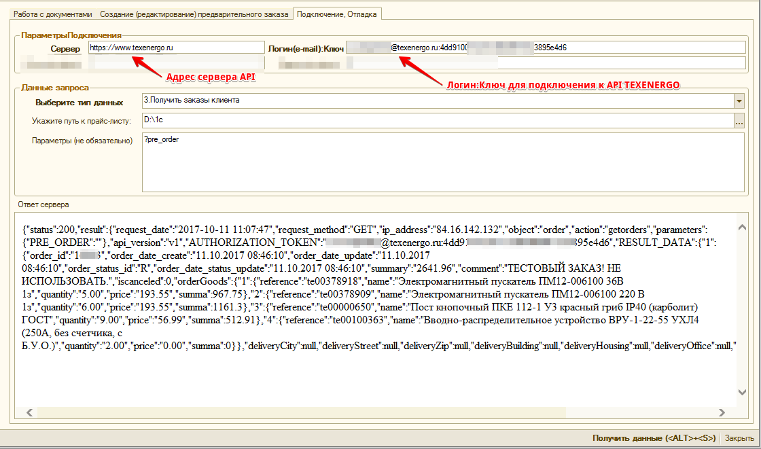Viewport: 761px width, 449px height.
Task: Select the Подключение, Отладка tab
Action: coord(336,14)
